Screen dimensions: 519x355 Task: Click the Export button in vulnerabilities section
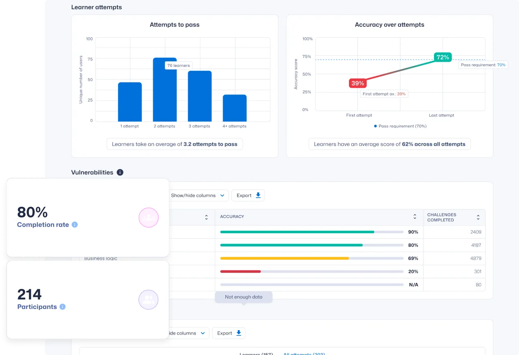click(x=248, y=195)
